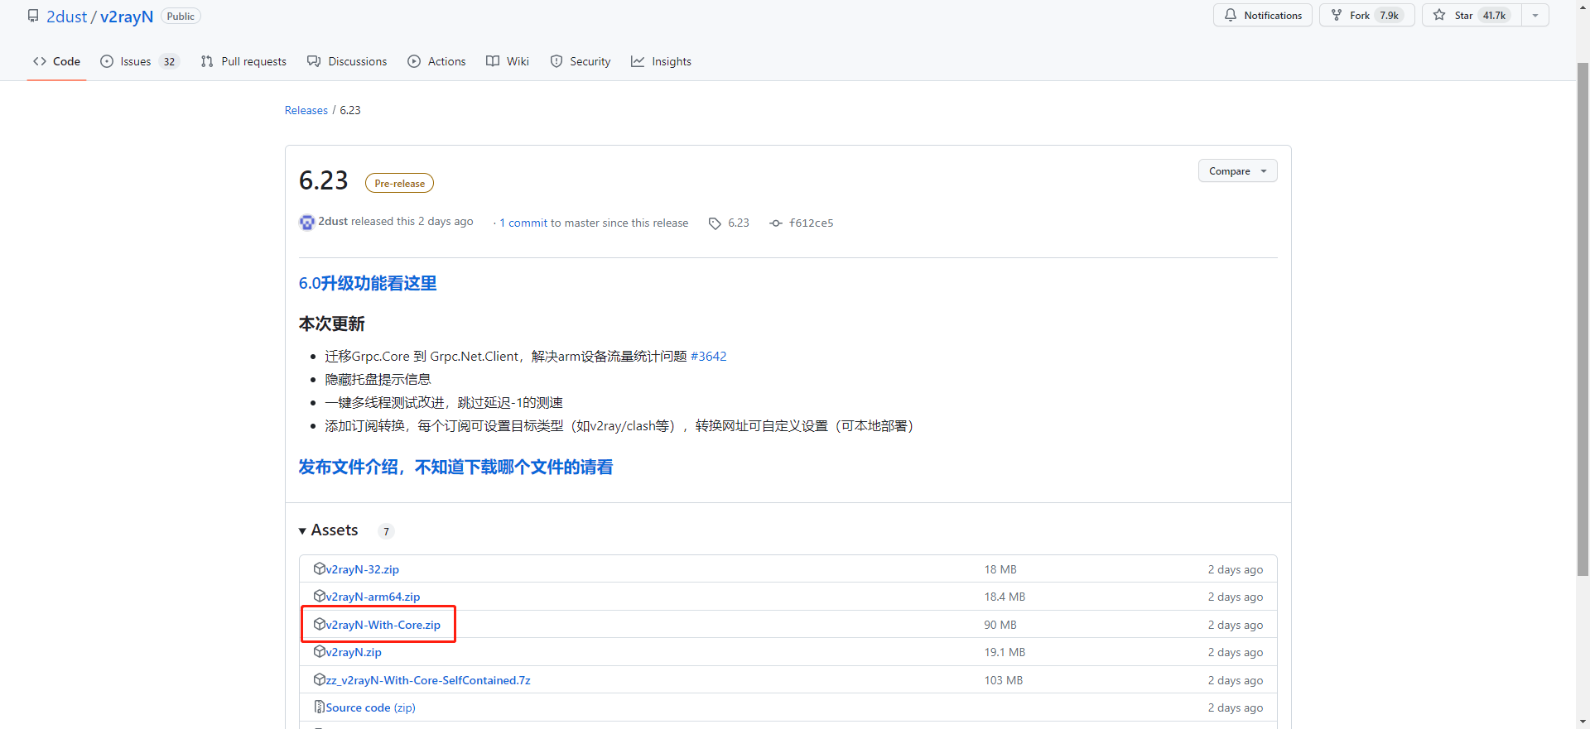Screen dimensions: 1590x729
Task: Click the Notifications bell button
Action: [1262, 15]
